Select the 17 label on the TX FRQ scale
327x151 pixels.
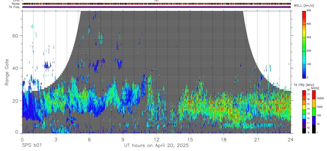(309, 95)
